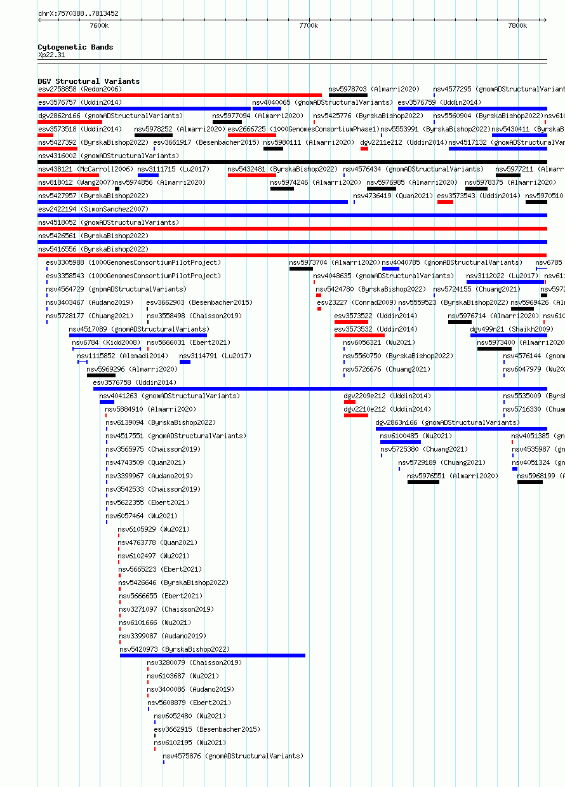Viewport: 565px width, 787px height.
Task: Open nsv438121 (McCarroll2006) label
Action: tap(85, 170)
